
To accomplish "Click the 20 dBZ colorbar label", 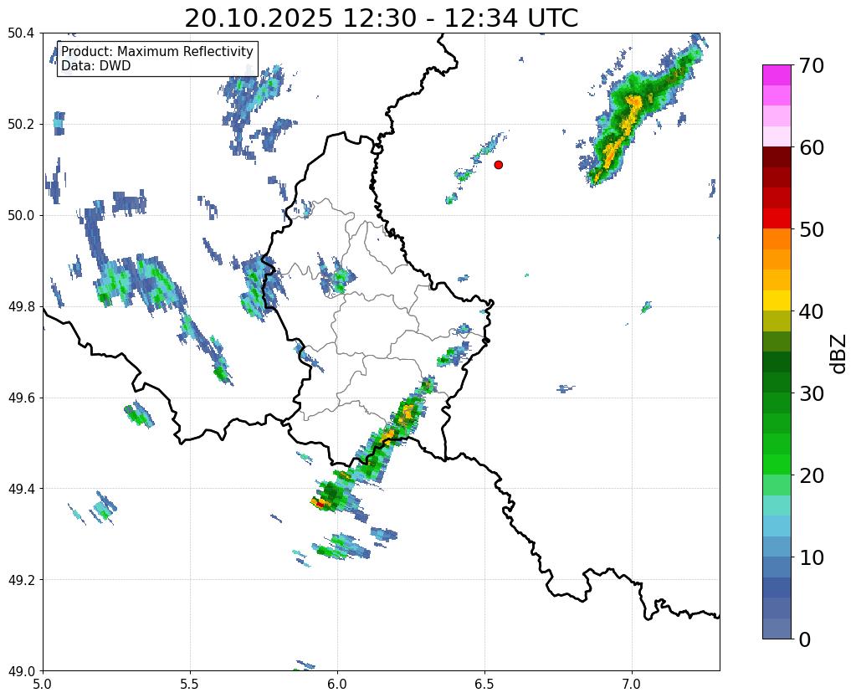I will pyautogui.click(x=812, y=475).
